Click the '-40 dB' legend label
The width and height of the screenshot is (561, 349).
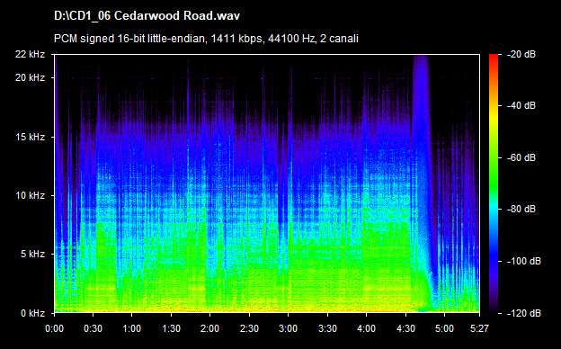point(521,105)
